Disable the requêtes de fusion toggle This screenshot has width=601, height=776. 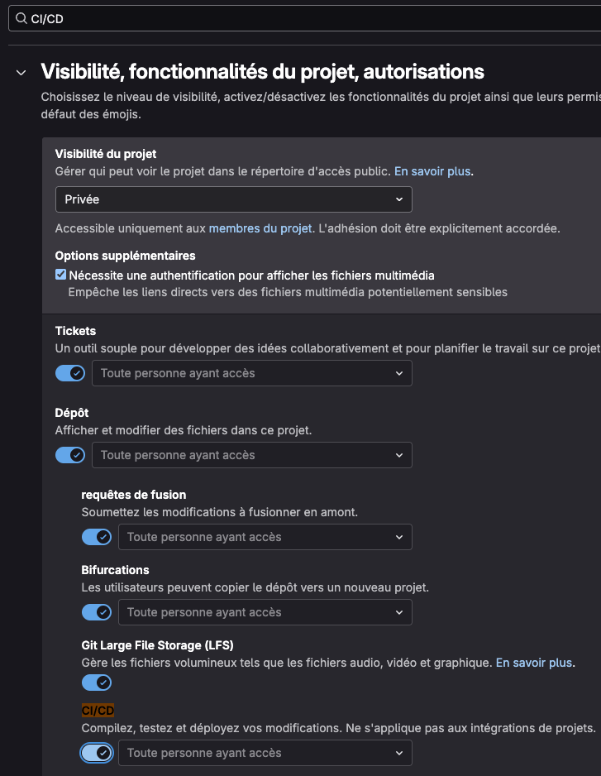(x=97, y=537)
